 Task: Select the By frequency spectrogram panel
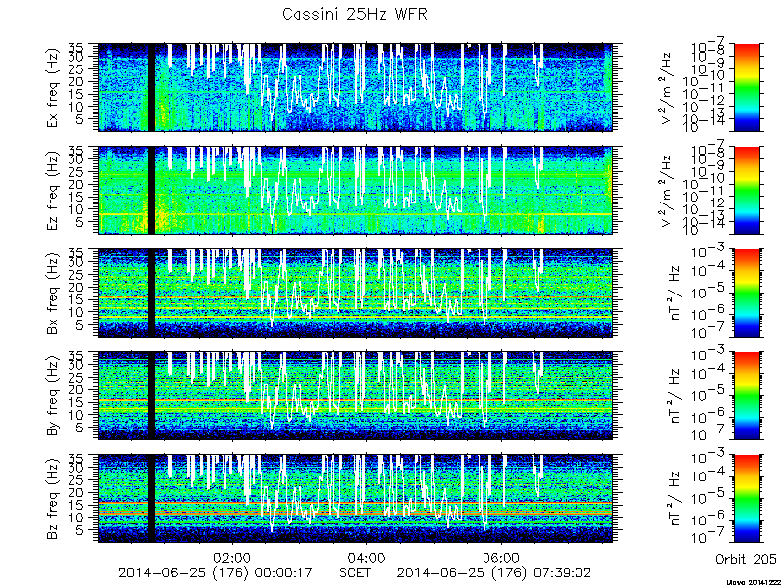355,395
